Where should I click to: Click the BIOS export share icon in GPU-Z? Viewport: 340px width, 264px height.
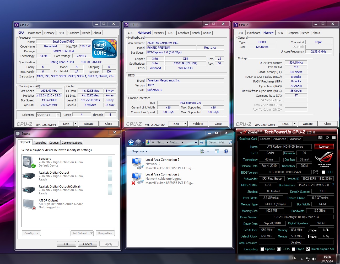pos(316,172)
